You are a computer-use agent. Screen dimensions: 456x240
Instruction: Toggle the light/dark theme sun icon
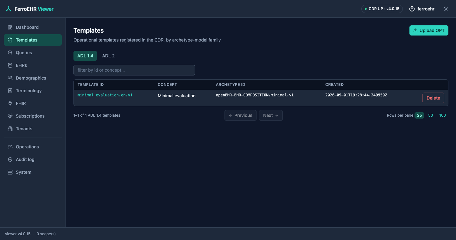[446, 9]
